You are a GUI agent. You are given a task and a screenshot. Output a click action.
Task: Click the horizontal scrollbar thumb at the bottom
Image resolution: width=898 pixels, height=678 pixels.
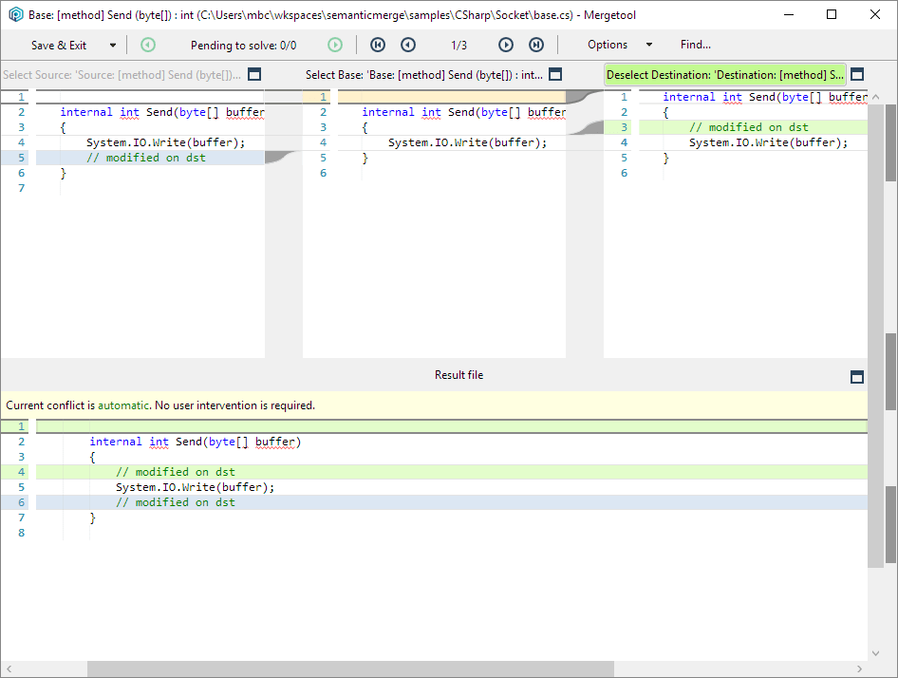(350, 669)
